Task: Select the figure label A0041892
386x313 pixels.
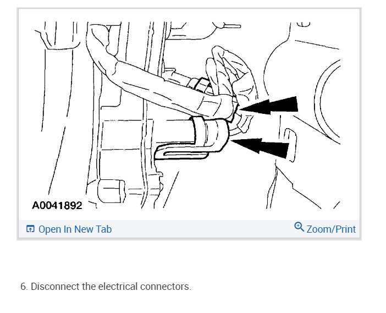Action: pos(57,205)
